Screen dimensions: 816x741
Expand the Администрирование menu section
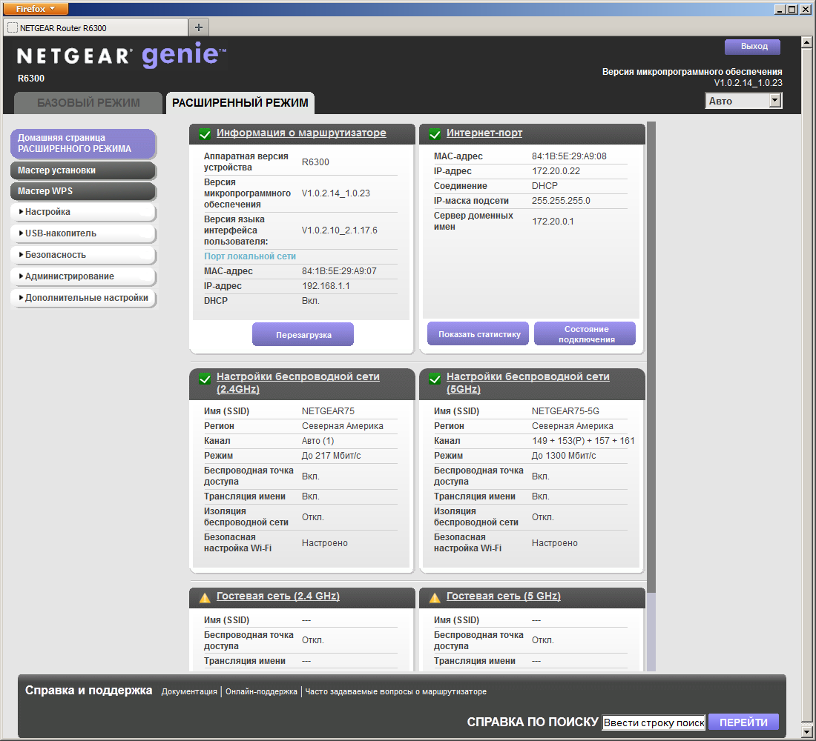pos(83,276)
